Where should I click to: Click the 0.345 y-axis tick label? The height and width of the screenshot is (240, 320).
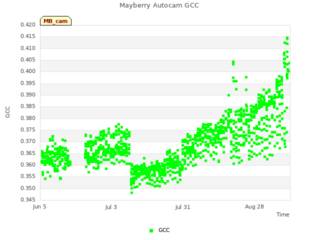click(x=28, y=199)
